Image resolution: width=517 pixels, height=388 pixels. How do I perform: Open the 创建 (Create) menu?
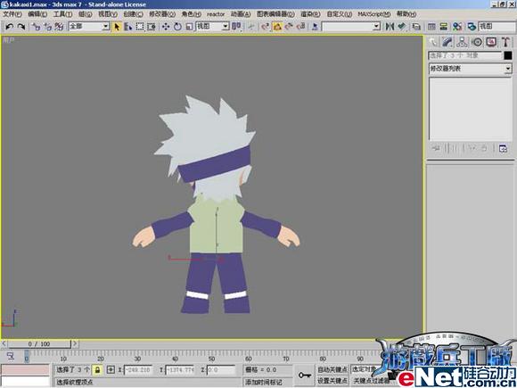[133, 14]
